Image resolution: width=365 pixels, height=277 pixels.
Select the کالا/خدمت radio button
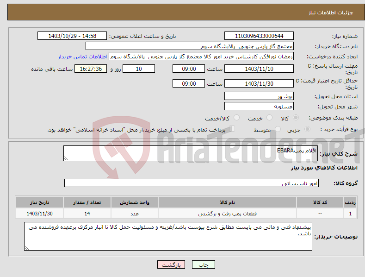pos(236,118)
